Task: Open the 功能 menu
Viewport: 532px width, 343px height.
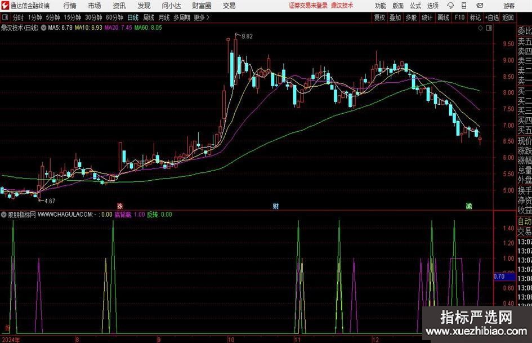Action: point(381,6)
